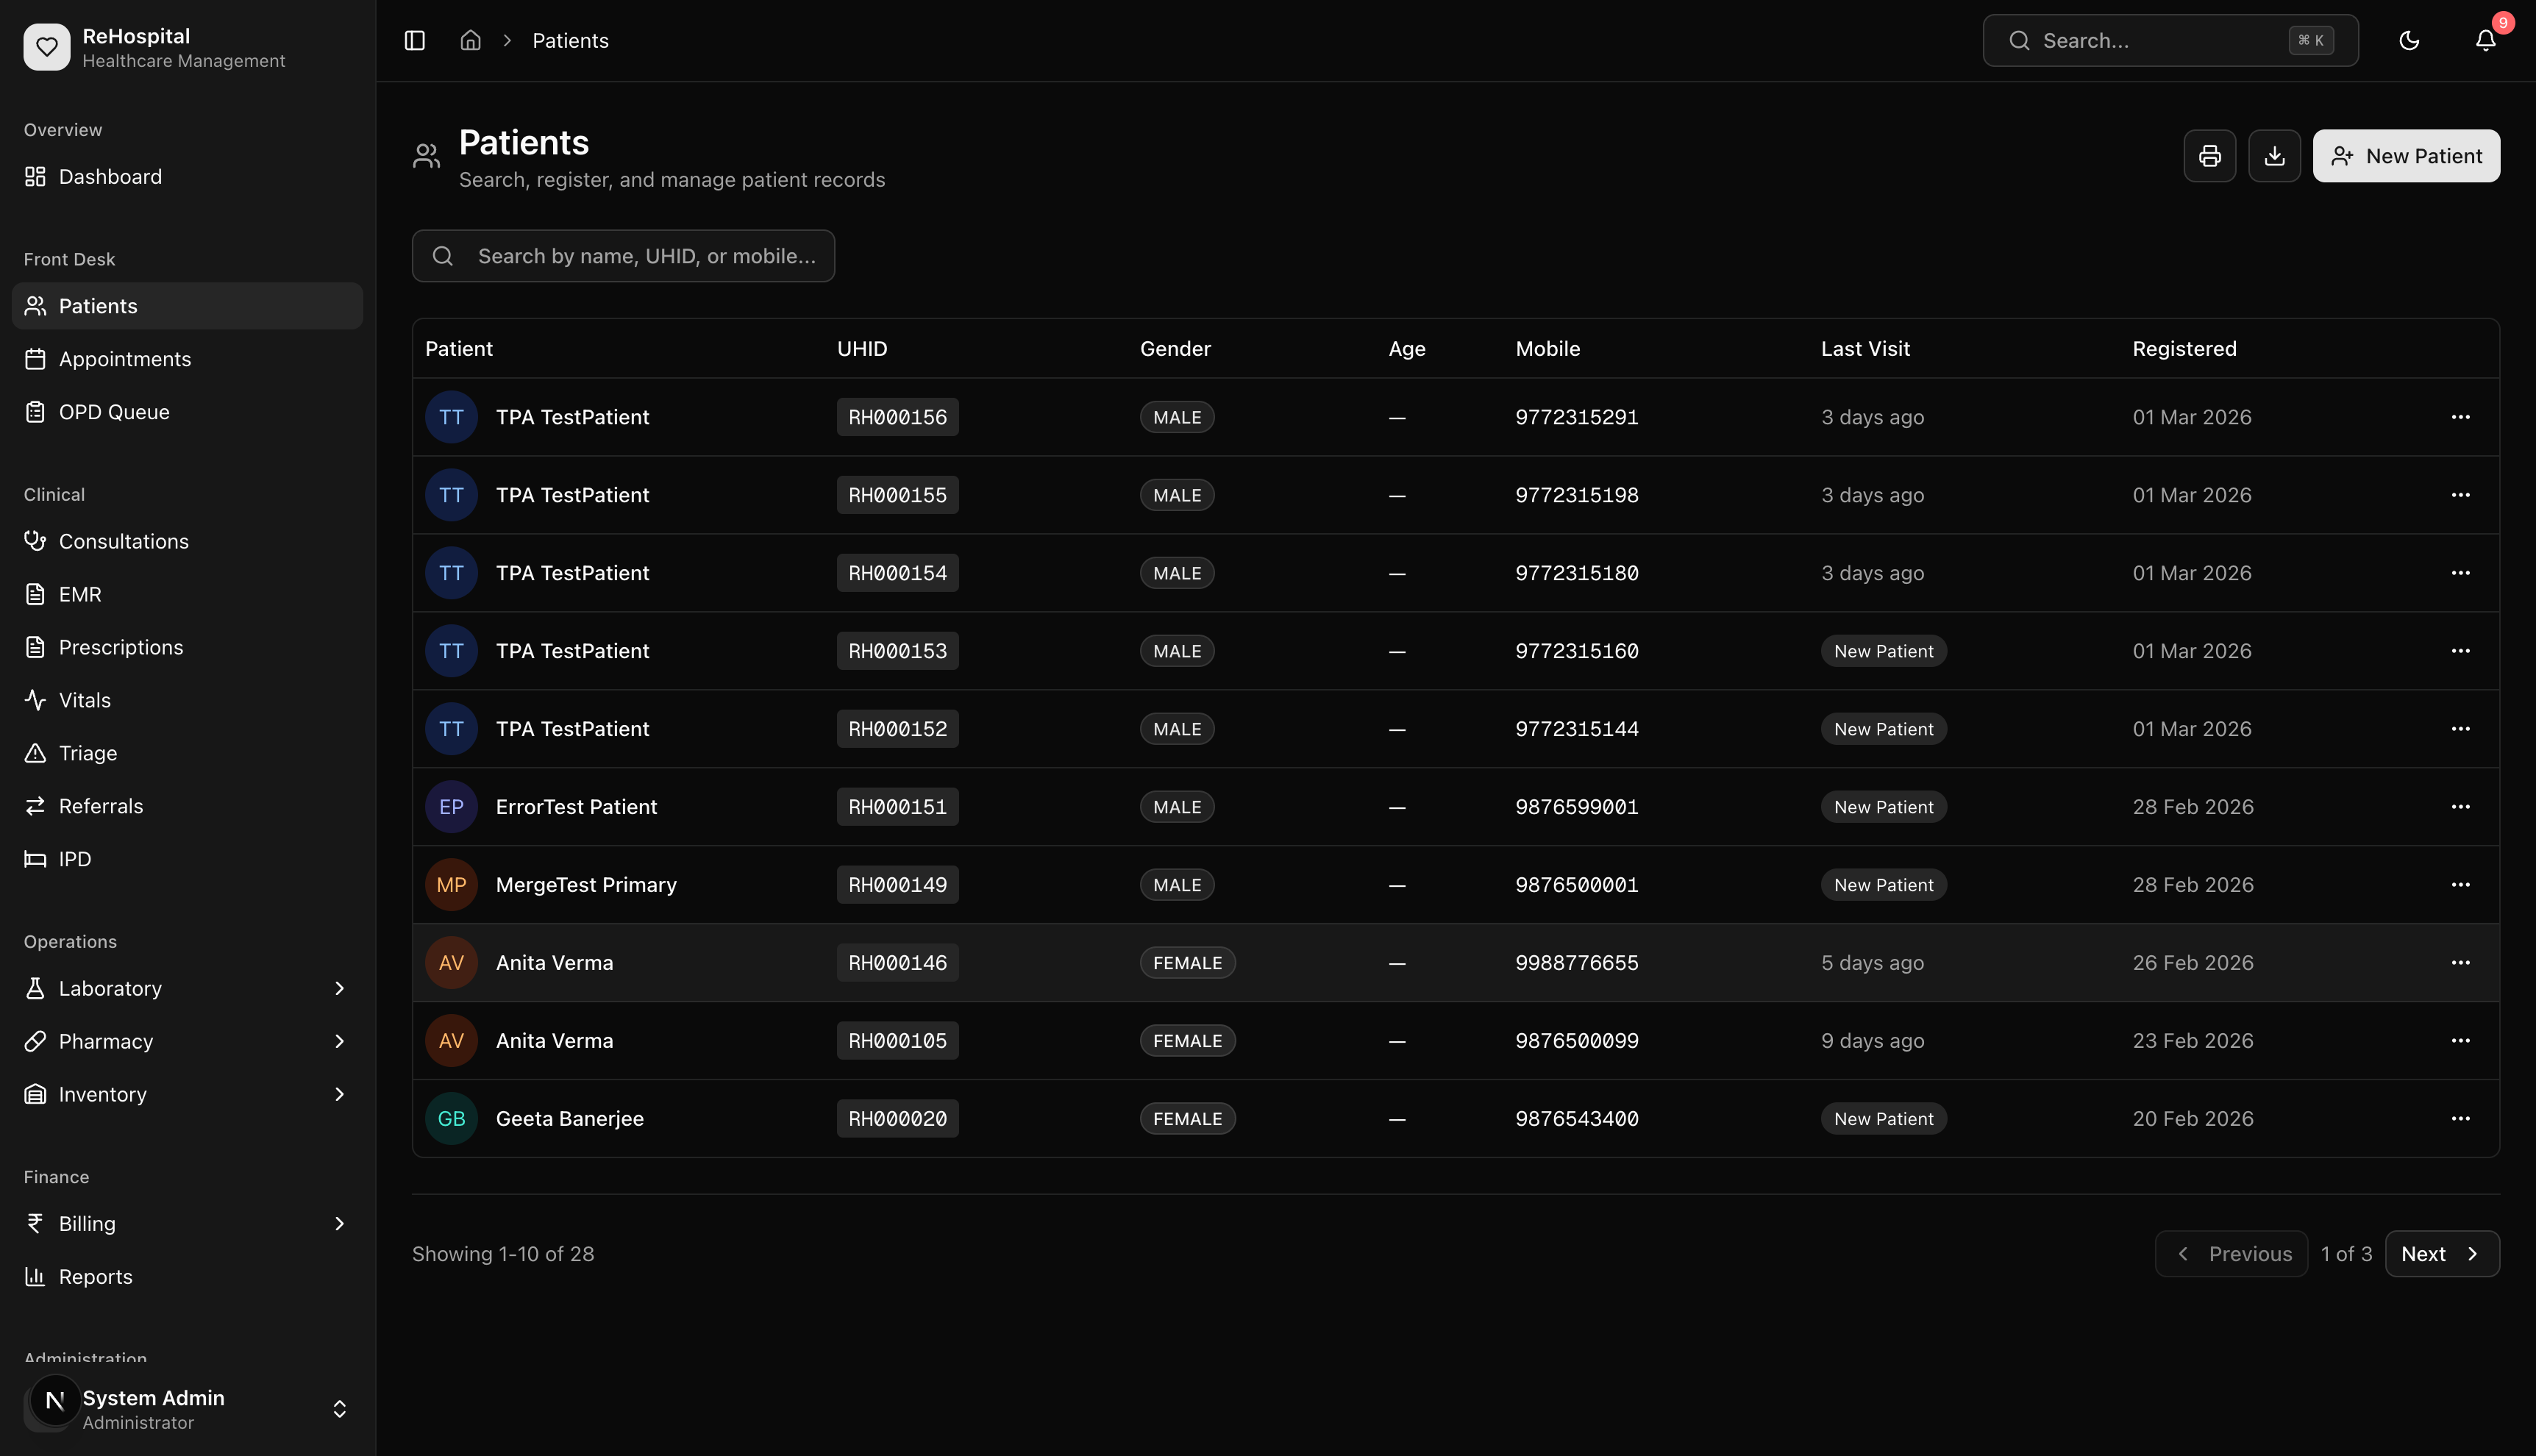
Task: Open row actions for MergeTest Primary
Action: coord(2460,884)
